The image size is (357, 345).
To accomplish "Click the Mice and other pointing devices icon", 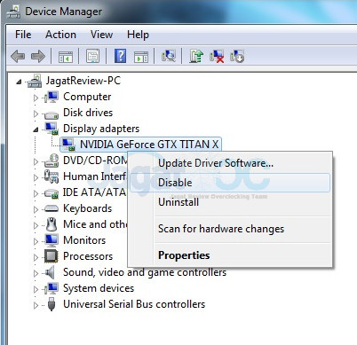I will (x=52, y=224).
